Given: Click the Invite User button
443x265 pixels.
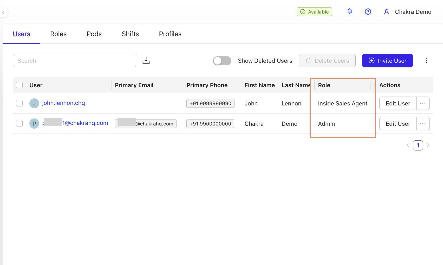Looking at the screenshot, I should pos(387,61).
